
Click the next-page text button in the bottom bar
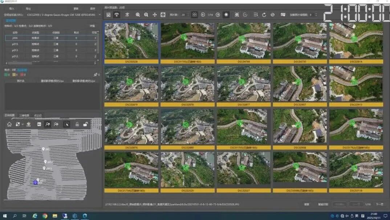[379, 204]
